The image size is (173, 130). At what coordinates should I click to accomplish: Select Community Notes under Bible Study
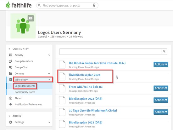click(x=25, y=92)
